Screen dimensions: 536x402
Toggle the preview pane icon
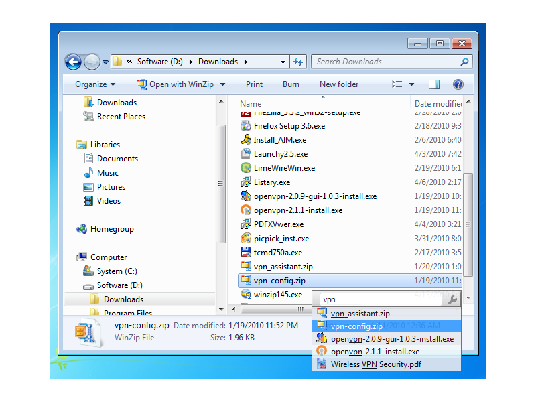434,84
